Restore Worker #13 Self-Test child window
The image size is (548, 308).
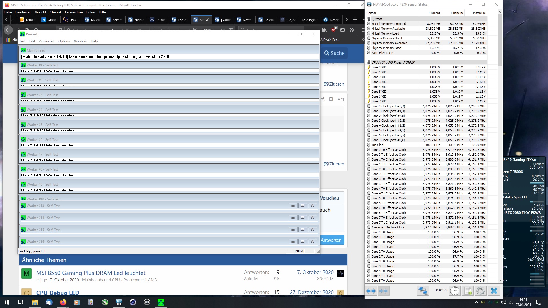(x=303, y=206)
